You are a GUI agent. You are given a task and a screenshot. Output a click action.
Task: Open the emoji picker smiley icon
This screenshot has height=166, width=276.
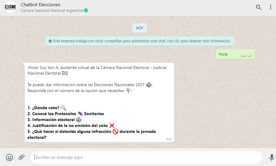tap(9, 157)
